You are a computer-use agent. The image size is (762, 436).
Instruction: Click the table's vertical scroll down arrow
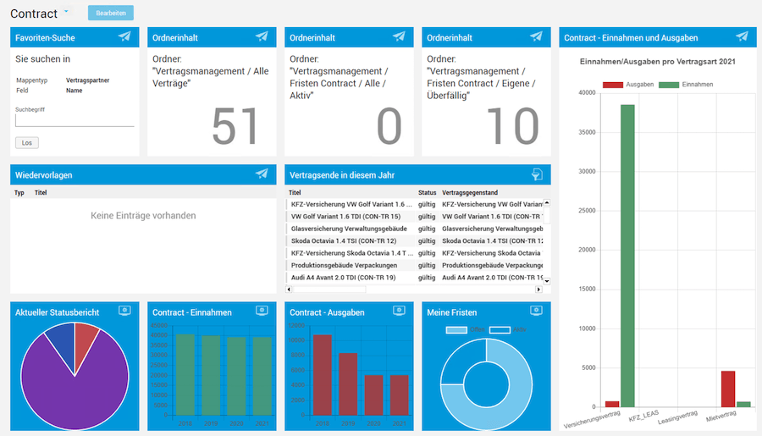[x=547, y=281]
